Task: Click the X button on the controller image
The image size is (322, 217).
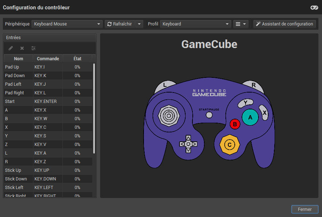Action: [264, 113]
